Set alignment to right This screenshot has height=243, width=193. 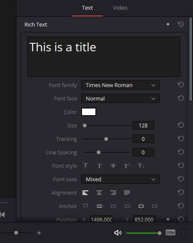113,193
